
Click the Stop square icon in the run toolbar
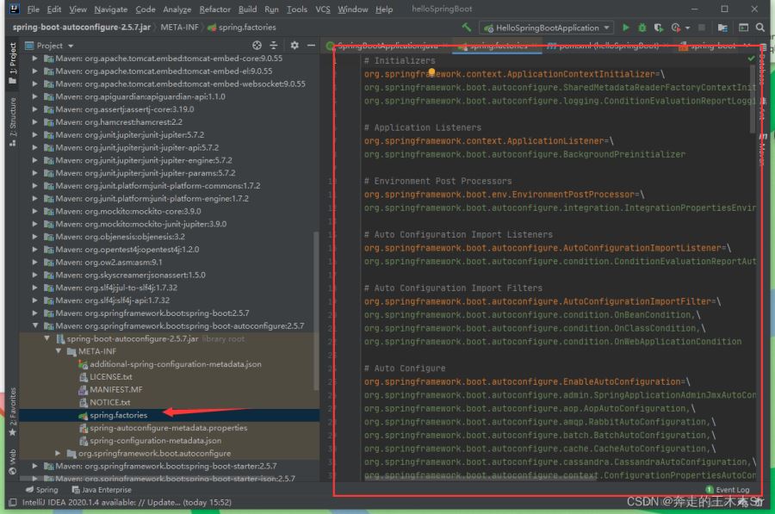tap(701, 28)
